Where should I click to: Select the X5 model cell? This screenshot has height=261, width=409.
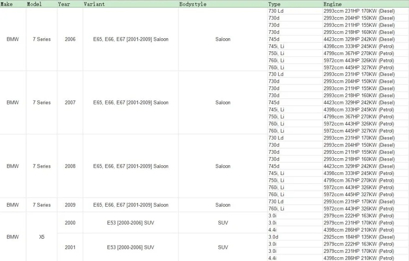(x=42, y=237)
